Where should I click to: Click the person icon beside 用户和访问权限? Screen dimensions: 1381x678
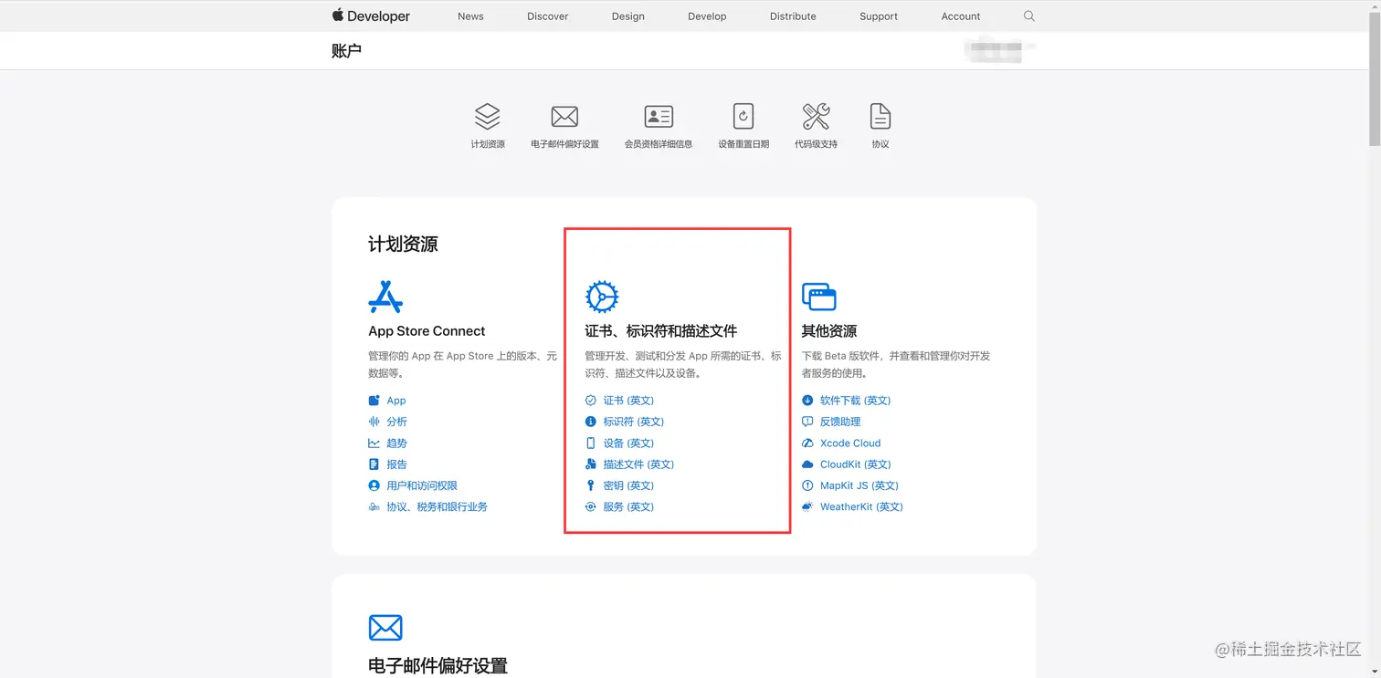[374, 485]
